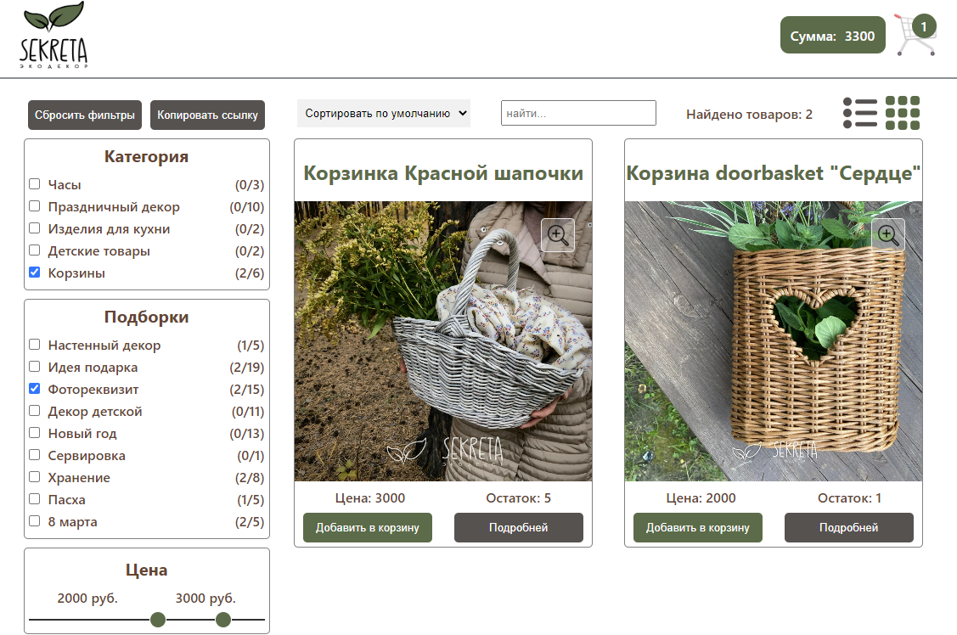Screen dimensions: 957x635
Task: Check the Хранение collection
Action: [35, 477]
